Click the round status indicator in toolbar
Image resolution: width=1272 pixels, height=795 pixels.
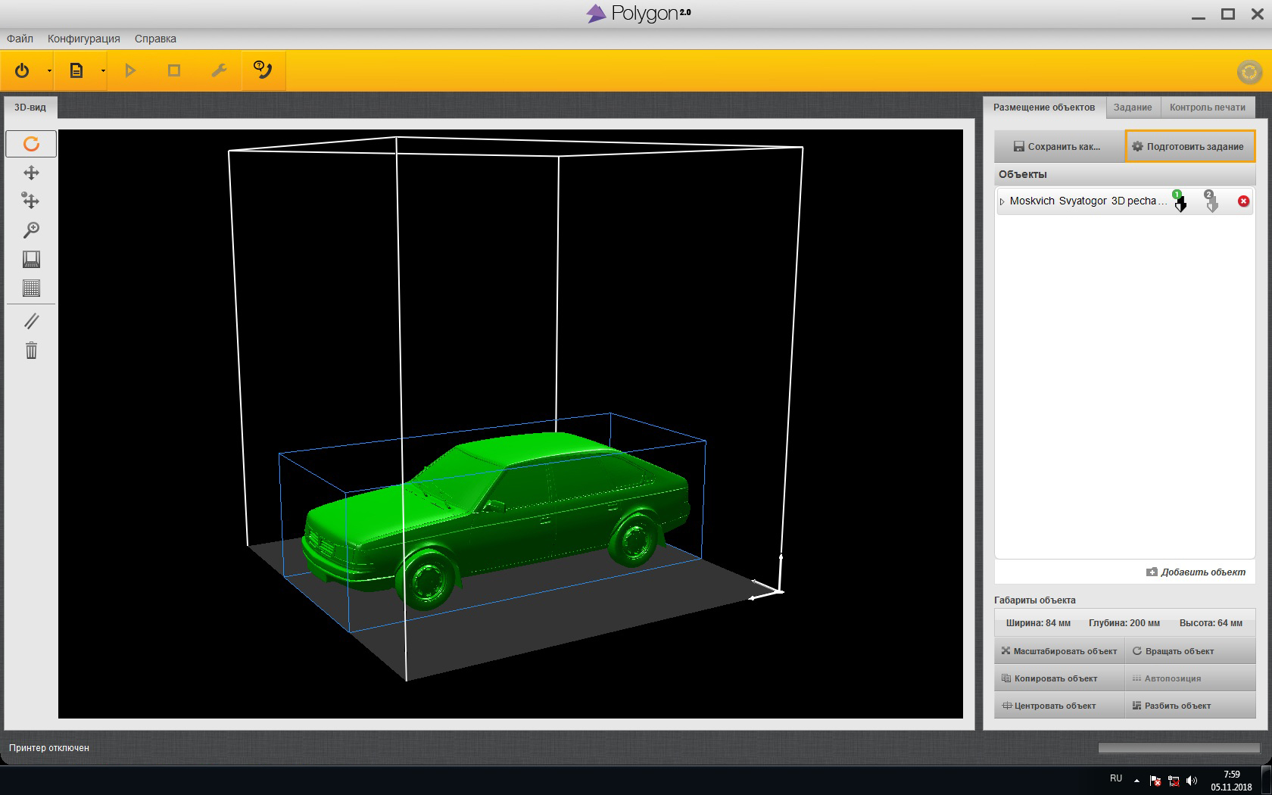pos(1249,72)
